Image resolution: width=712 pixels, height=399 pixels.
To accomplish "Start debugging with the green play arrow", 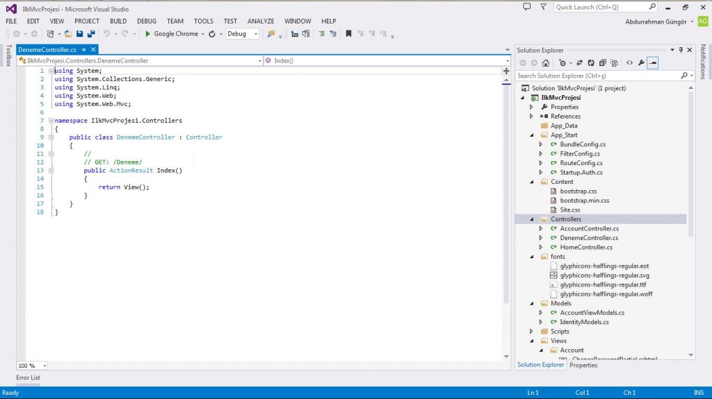I will (147, 33).
